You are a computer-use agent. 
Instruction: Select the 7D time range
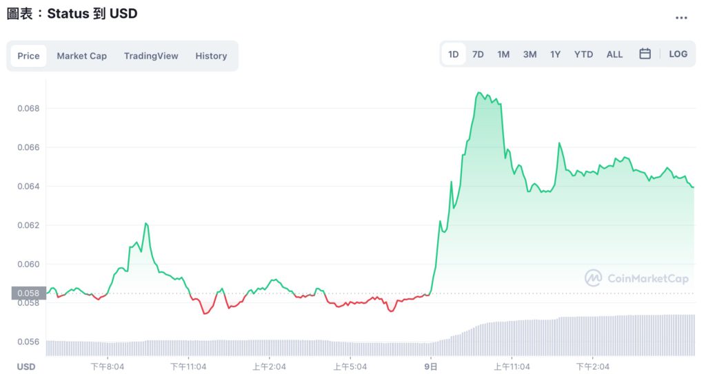coord(478,54)
